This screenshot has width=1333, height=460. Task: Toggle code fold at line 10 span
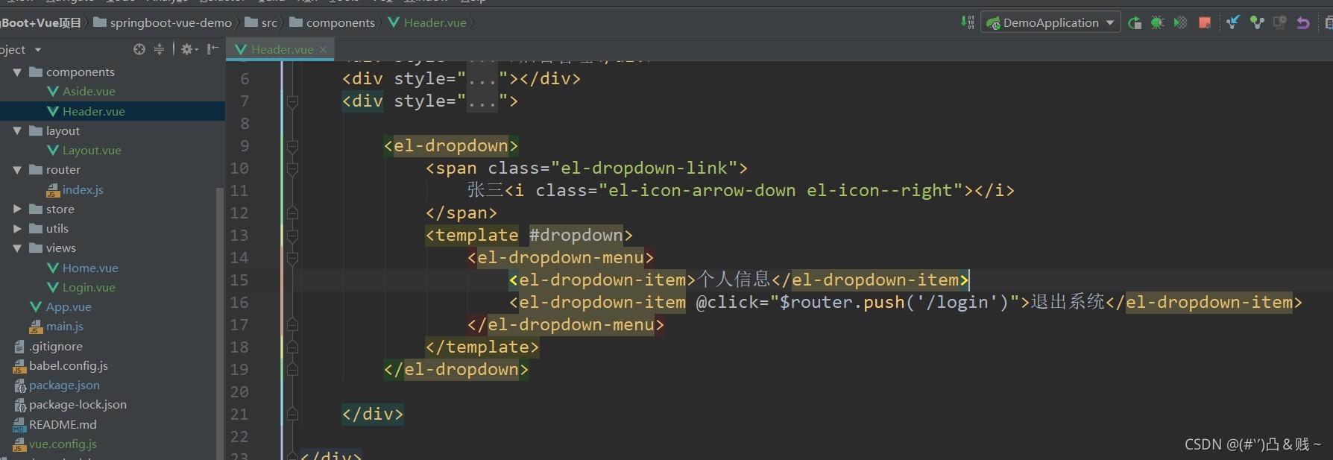[x=292, y=168]
